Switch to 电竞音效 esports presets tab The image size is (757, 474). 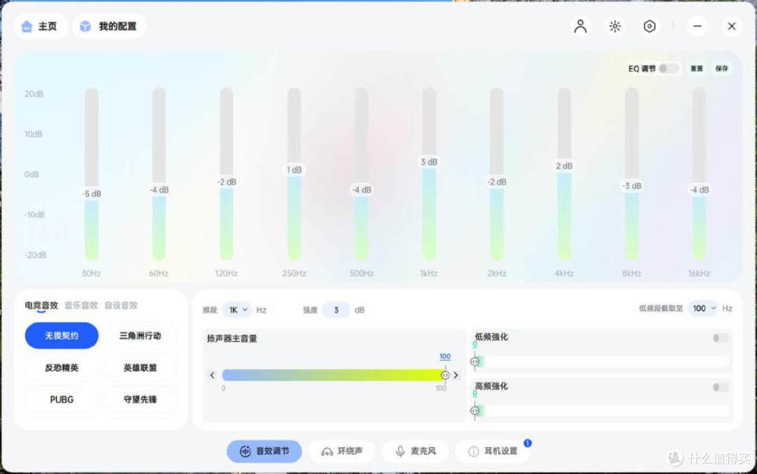coord(41,305)
